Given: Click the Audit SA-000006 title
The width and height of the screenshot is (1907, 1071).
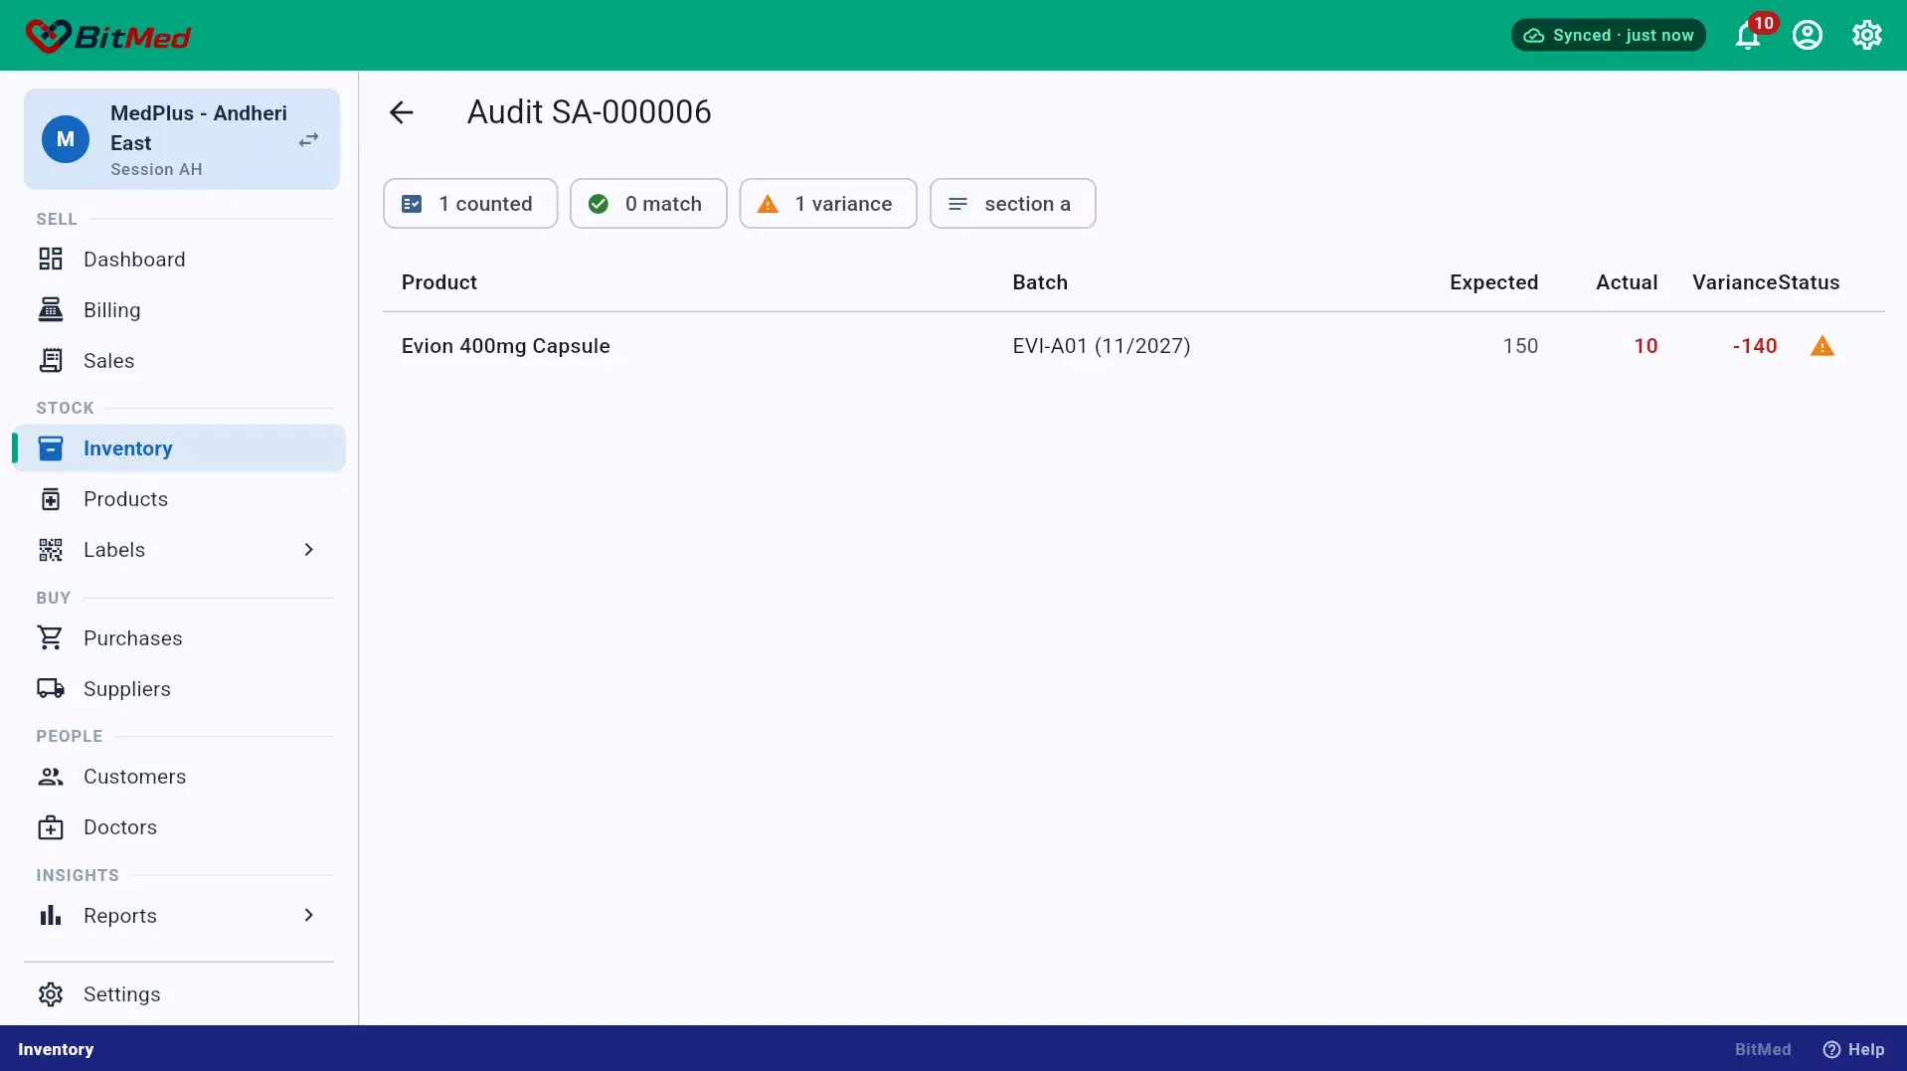Looking at the screenshot, I should (590, 112).
